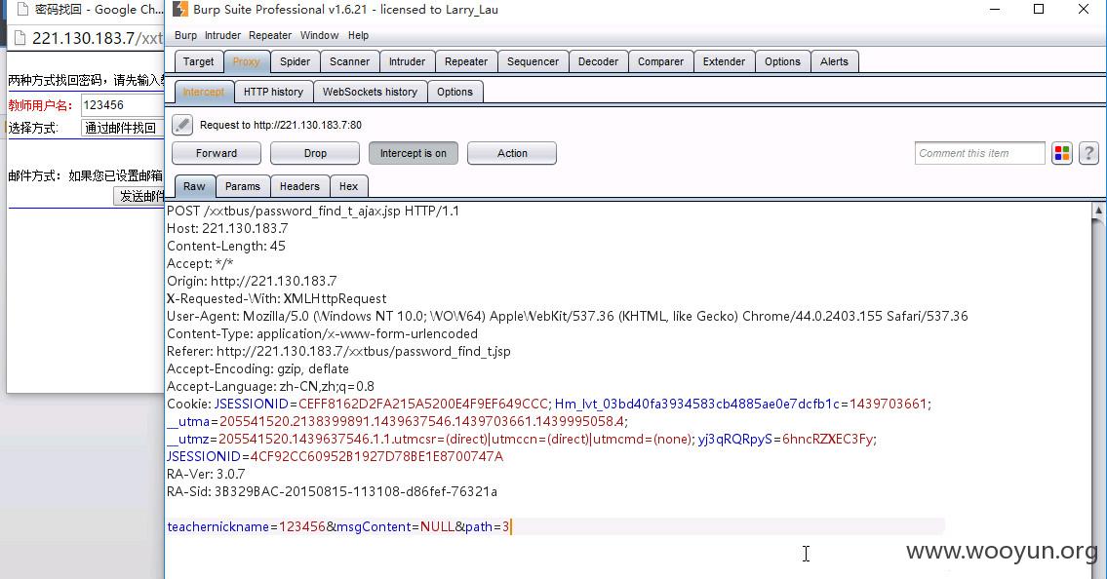Click the Comment this item field
The width and height of the screenshot is (1107, 579).
pos(979,153)
